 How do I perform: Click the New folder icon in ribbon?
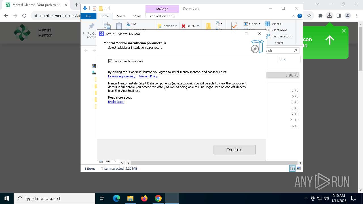coord(208,26)
